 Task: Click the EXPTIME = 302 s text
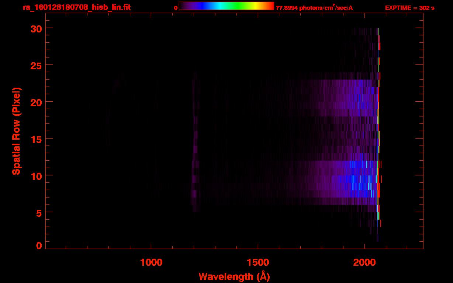pos(409,8)
